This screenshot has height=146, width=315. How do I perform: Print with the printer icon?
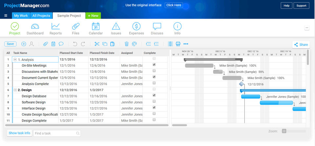coord(178,44)
